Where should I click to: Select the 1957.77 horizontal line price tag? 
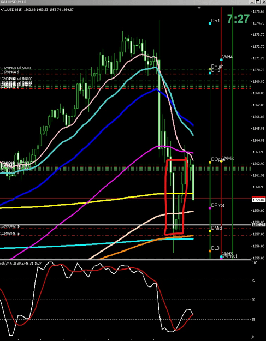[258, 224]
